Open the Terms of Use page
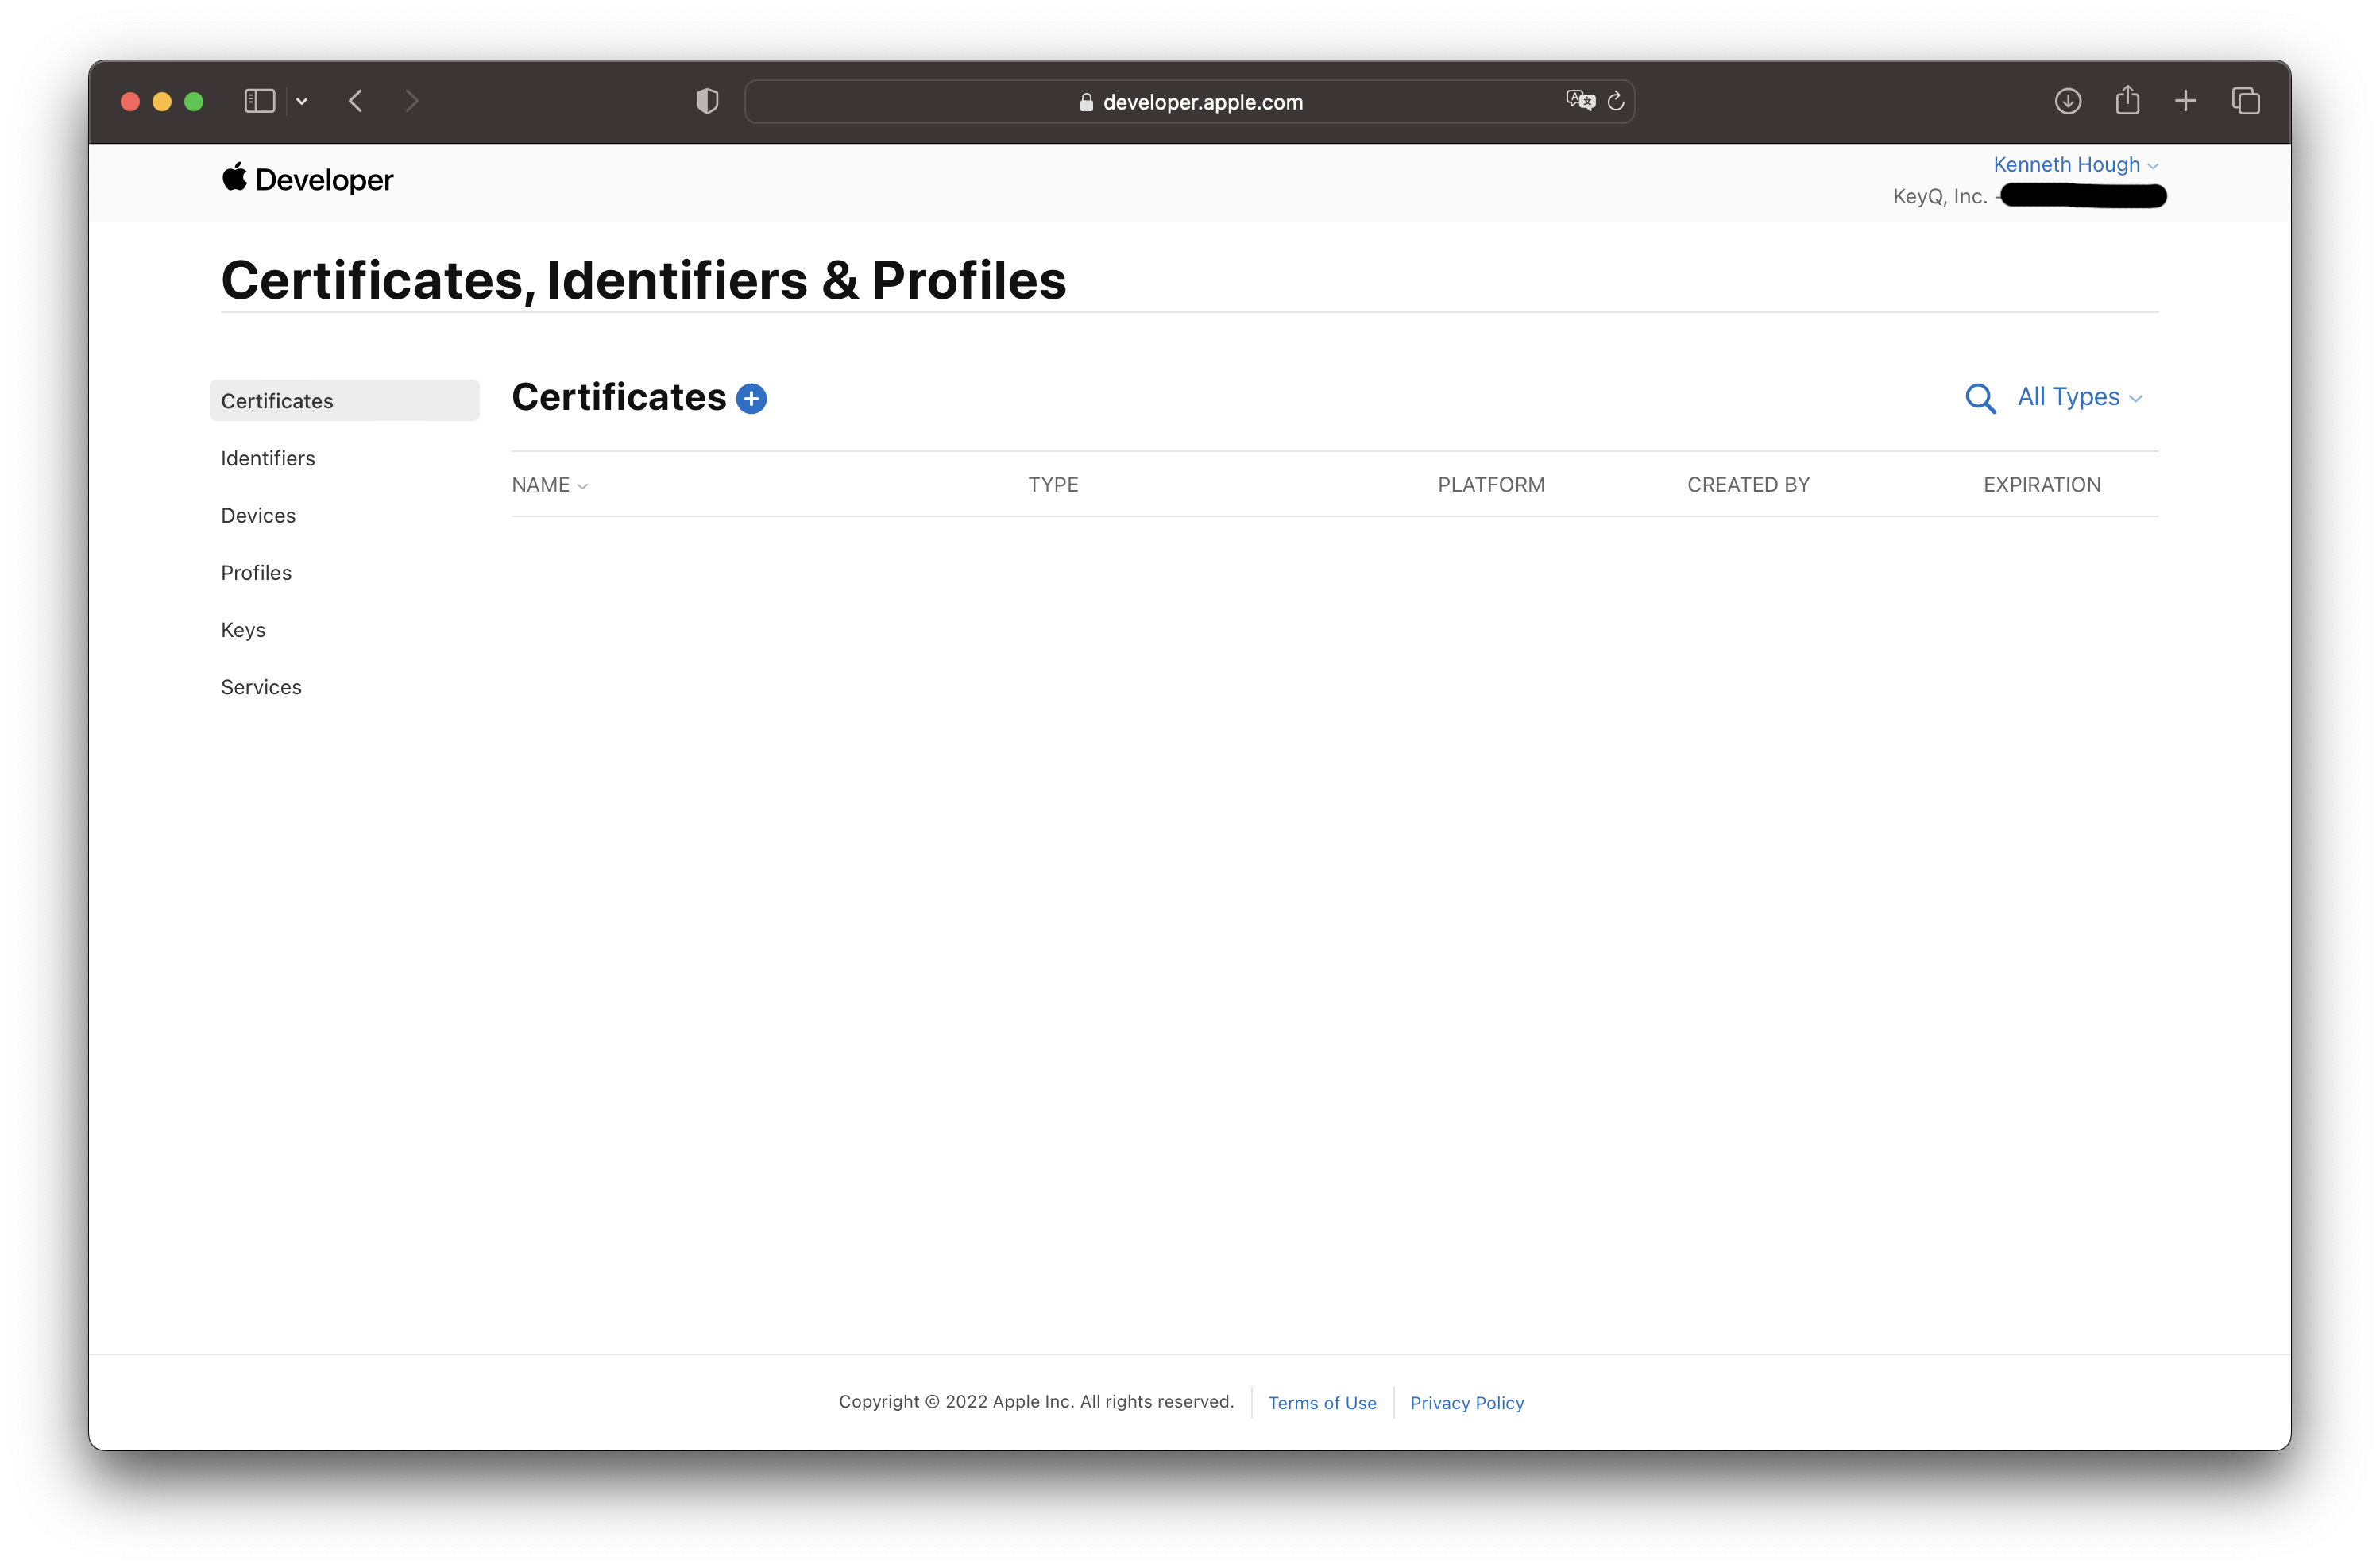 (x=1322, y=1402)
